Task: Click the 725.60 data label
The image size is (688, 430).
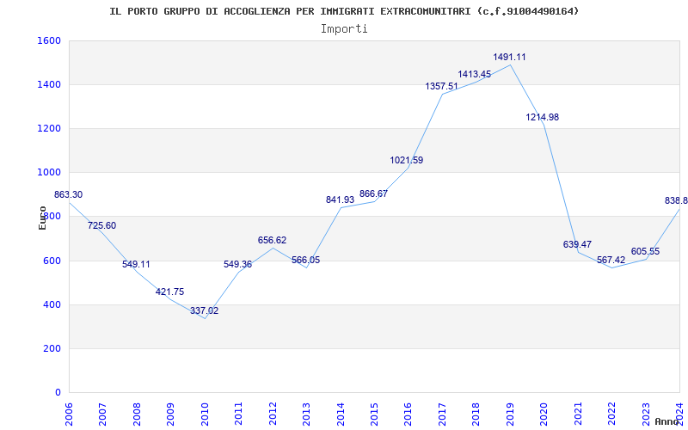Action: pyautogui.click(x=101, y=225)
